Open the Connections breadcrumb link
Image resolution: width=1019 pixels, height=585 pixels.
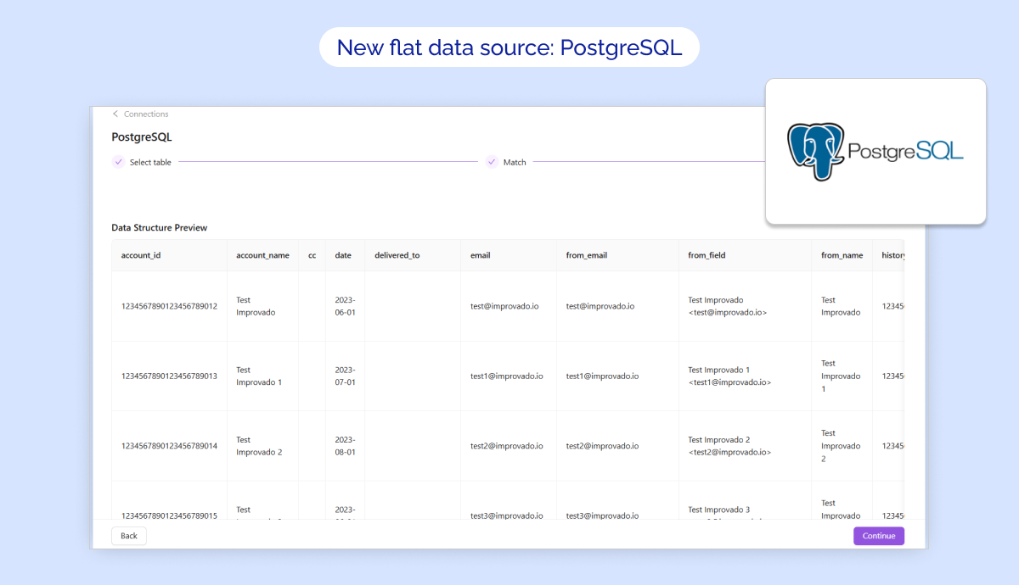click(146, 114)
